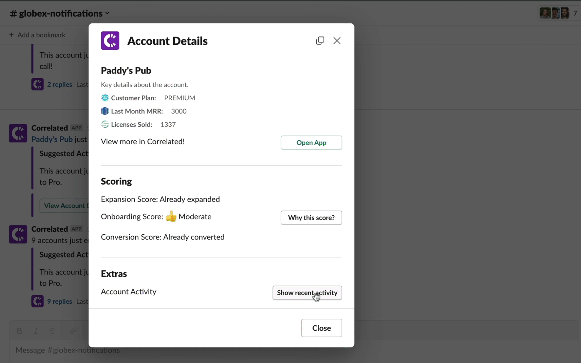The image size is (581, 363).
Task: Dismiss the modal using the X icon
Action: pos(337,41)
